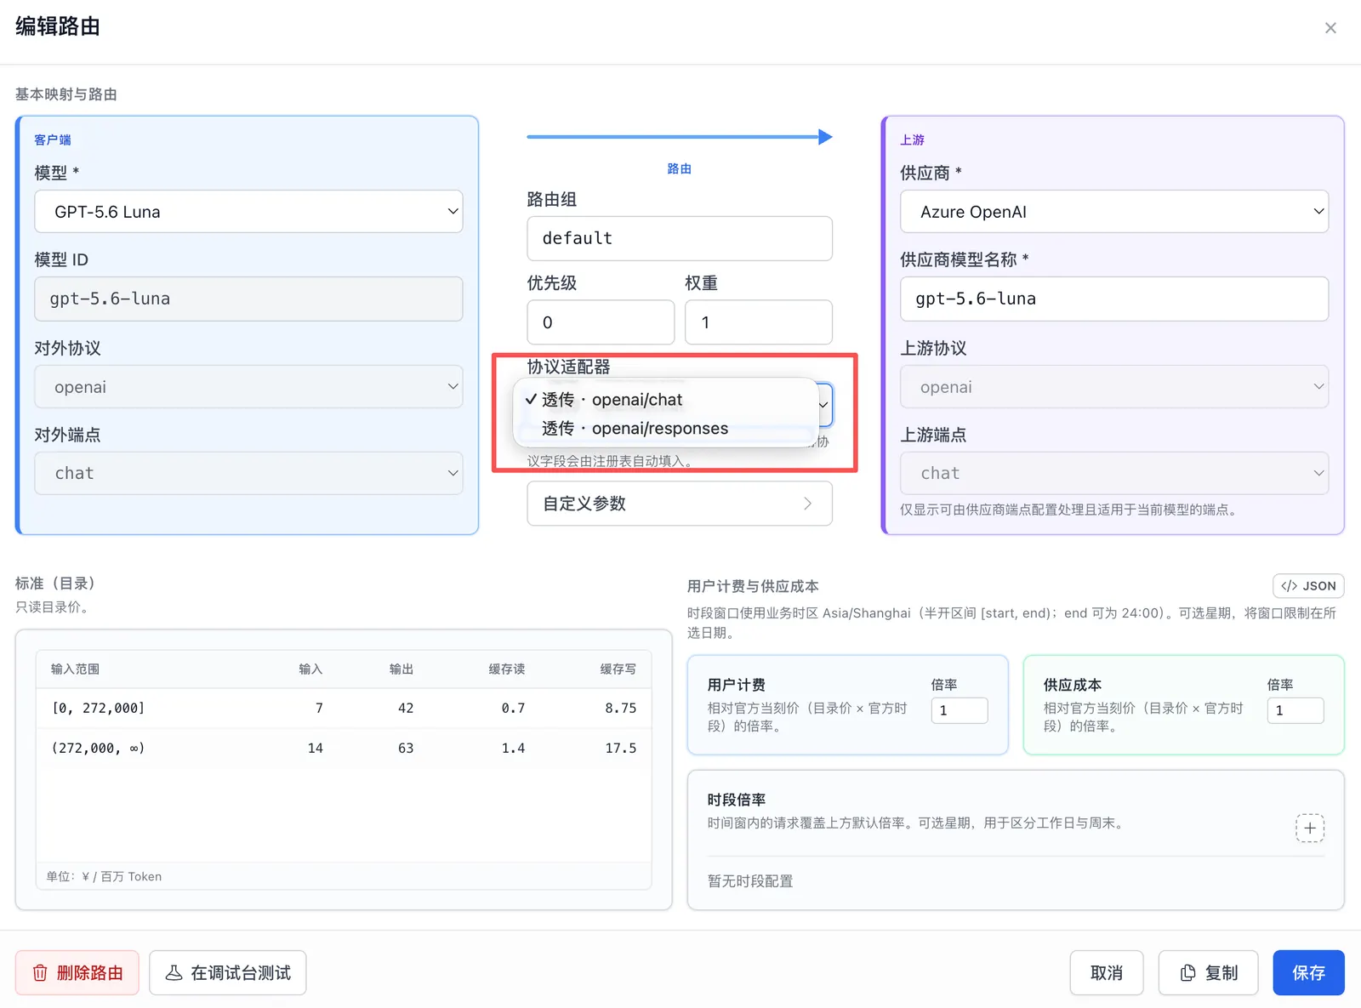Expand the 自定义参数 section
1361x1008 pixels.
(680, 504)
